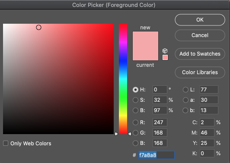Viewport: 230px width, 163px height.
Task: Select the Lab a channel radio button
Action: click(185, 100)
